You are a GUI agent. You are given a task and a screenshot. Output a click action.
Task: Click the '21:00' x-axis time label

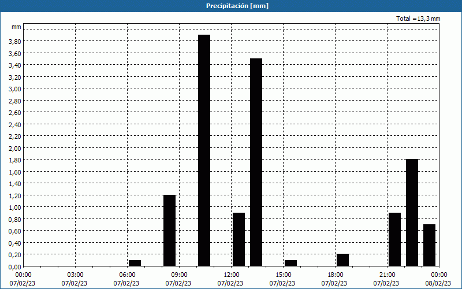[387, 275]
